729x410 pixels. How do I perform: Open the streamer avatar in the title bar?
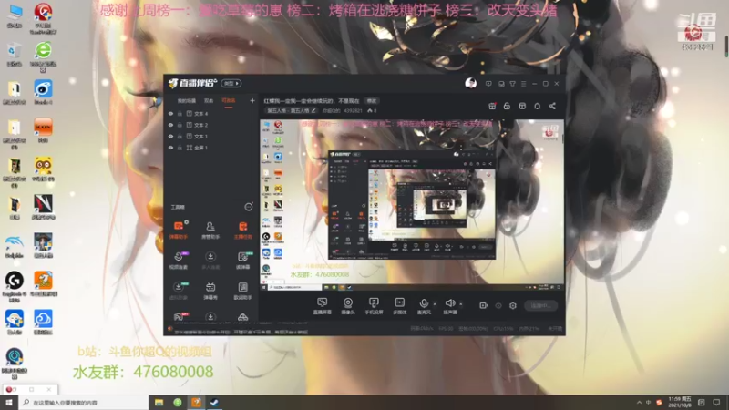tap(470, 83)
